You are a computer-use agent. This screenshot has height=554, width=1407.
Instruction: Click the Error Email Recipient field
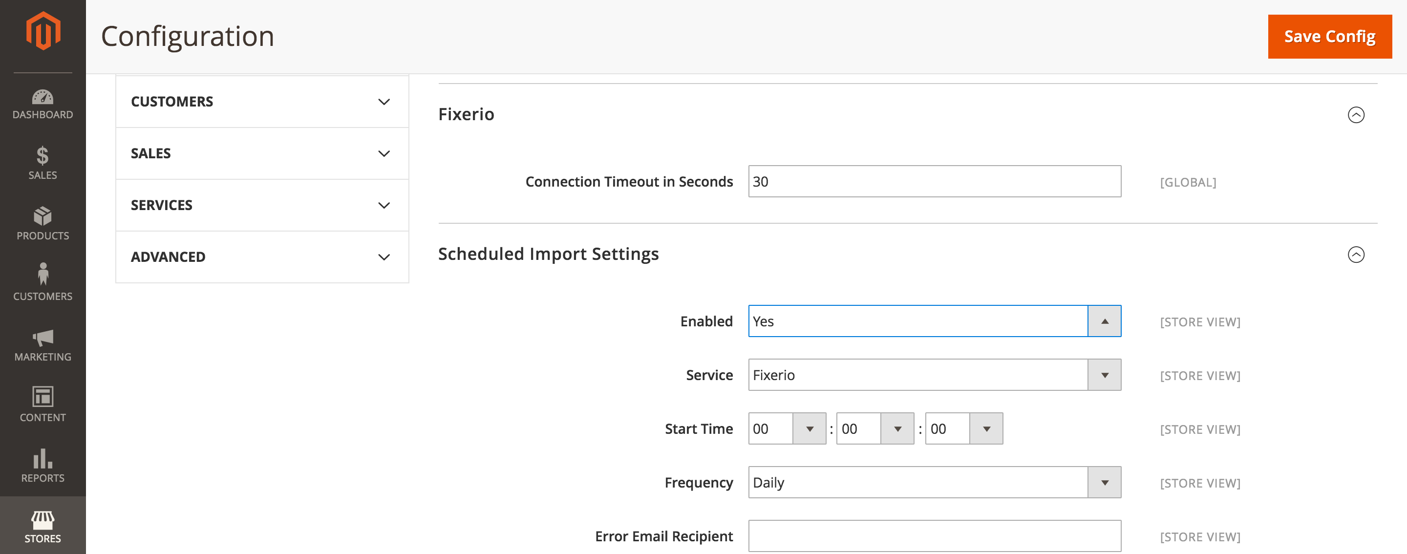coord(934,536)
